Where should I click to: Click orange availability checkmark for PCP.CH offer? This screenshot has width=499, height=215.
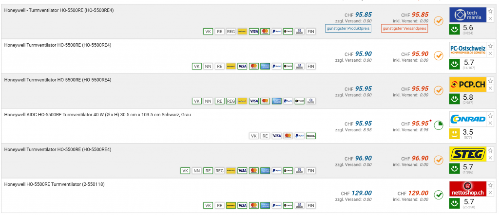point(438,90)
